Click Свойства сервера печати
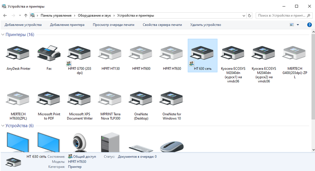 click(162, 25)
